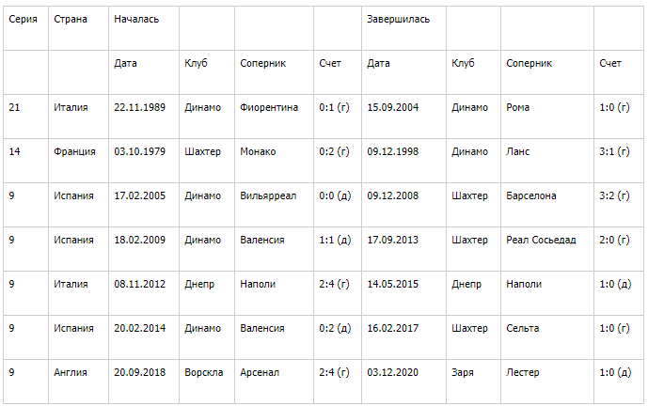The width and height of the screenshot is (648, 406).
Task: Select the Англия country cell
Action: [x=71, y=372]
